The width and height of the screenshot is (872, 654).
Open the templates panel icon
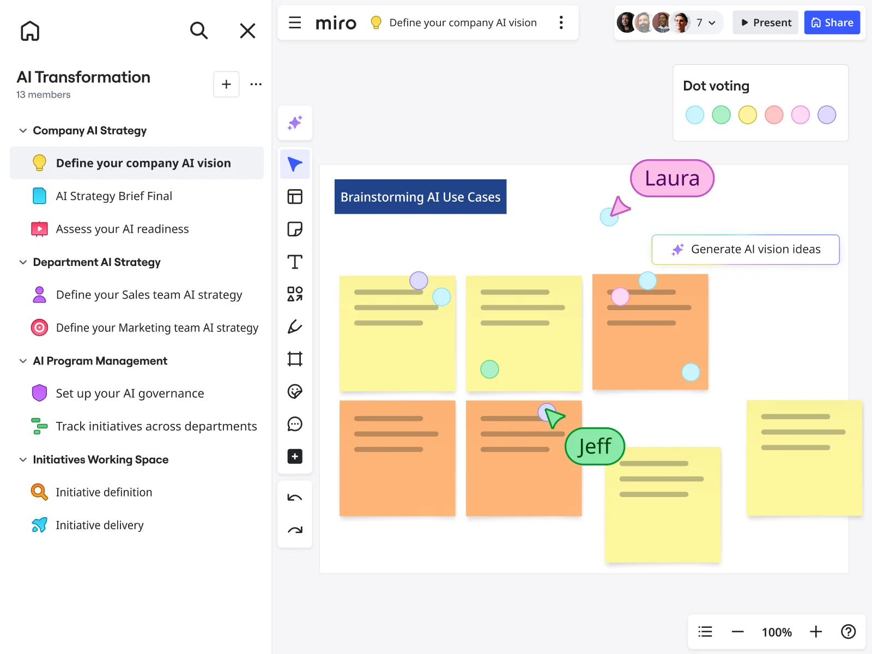(295, 197)
